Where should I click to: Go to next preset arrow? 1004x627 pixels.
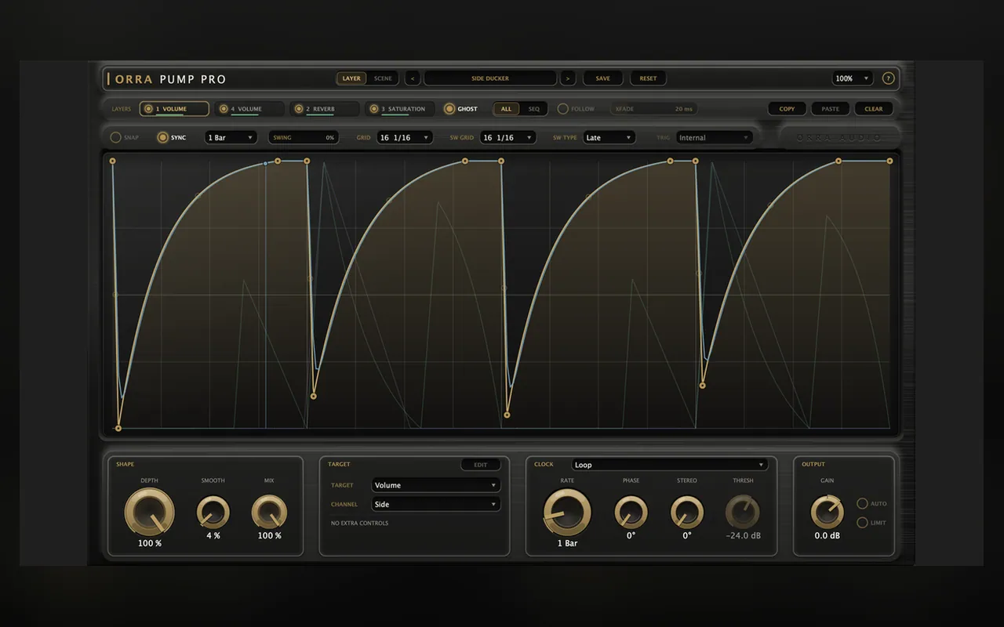568,78
